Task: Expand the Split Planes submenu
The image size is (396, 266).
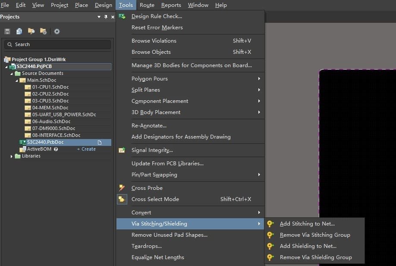Action: 259,90
